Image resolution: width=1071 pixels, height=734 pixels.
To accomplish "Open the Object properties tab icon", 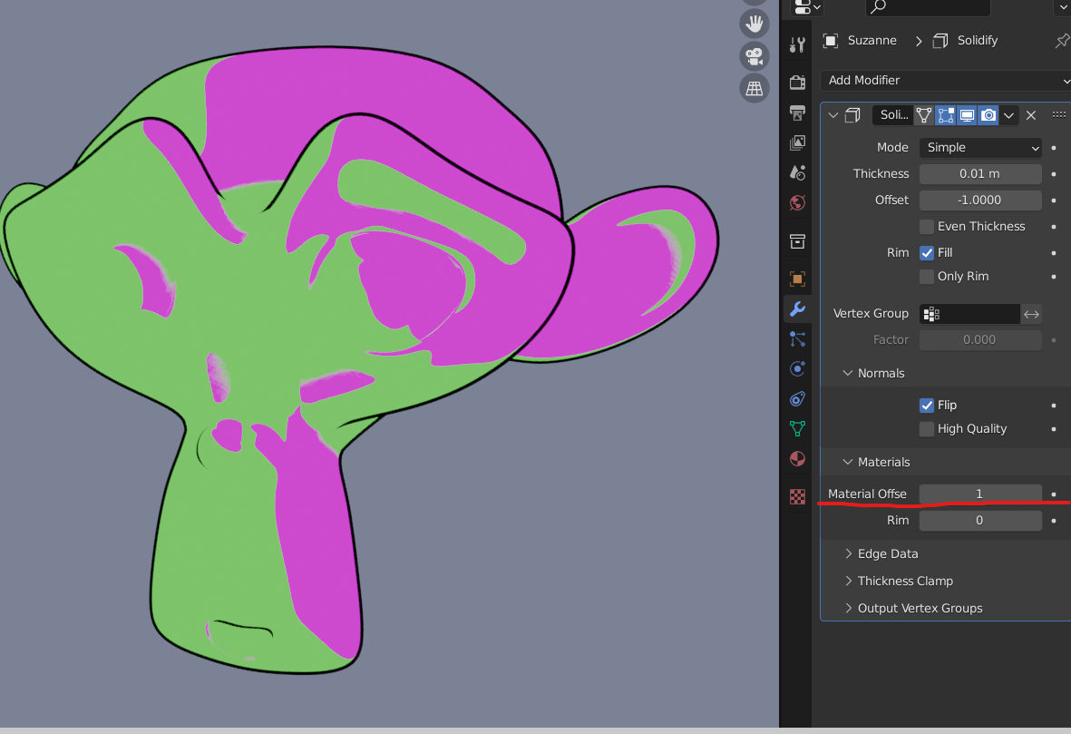I will point(797,279).
